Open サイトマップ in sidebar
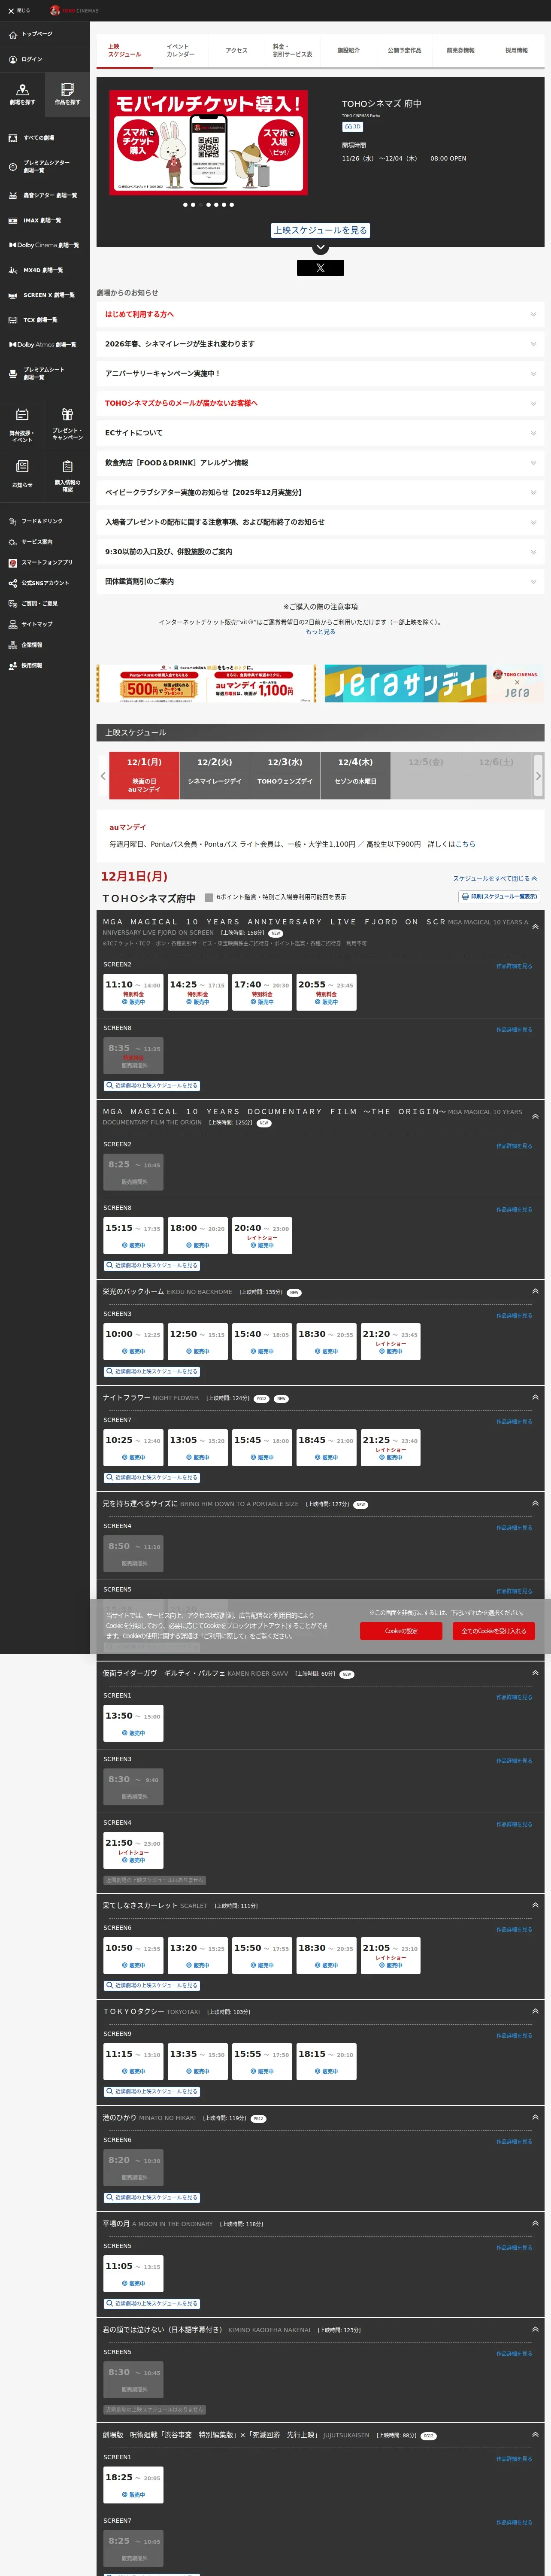Screen dimensions: 551x2576 pos(31,624)
